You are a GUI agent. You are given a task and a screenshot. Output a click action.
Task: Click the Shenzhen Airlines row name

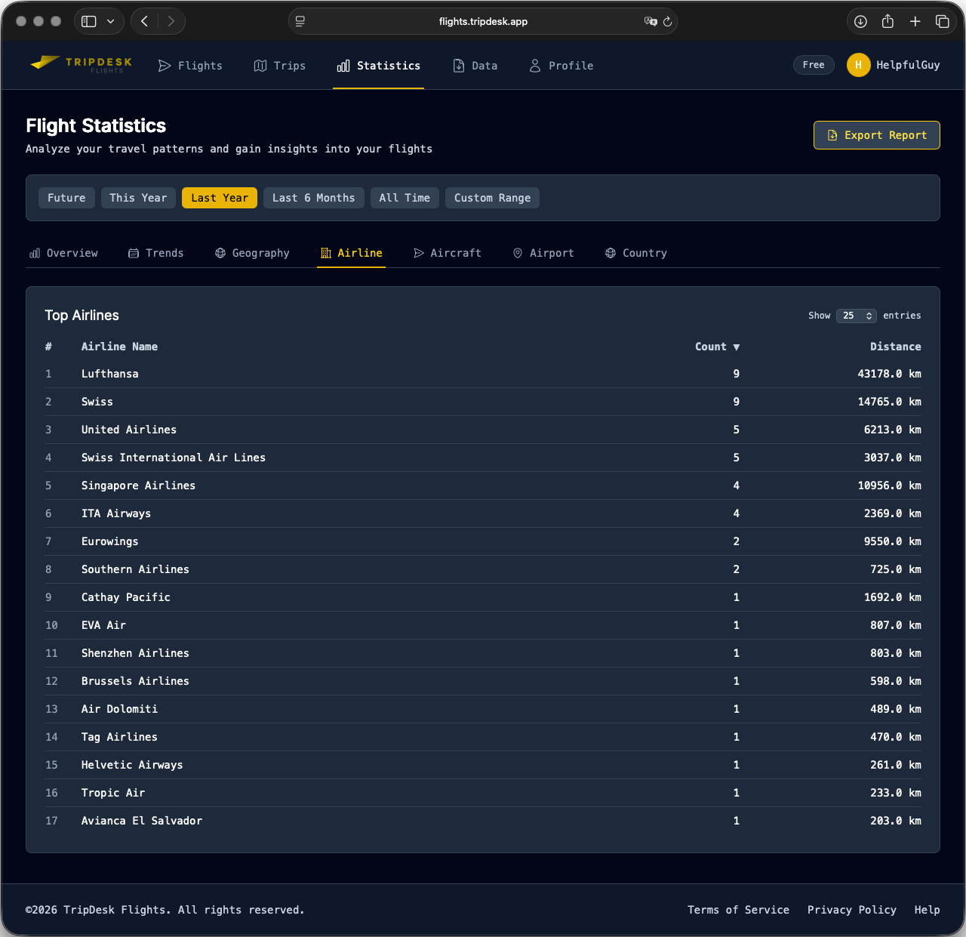[135, 653]
